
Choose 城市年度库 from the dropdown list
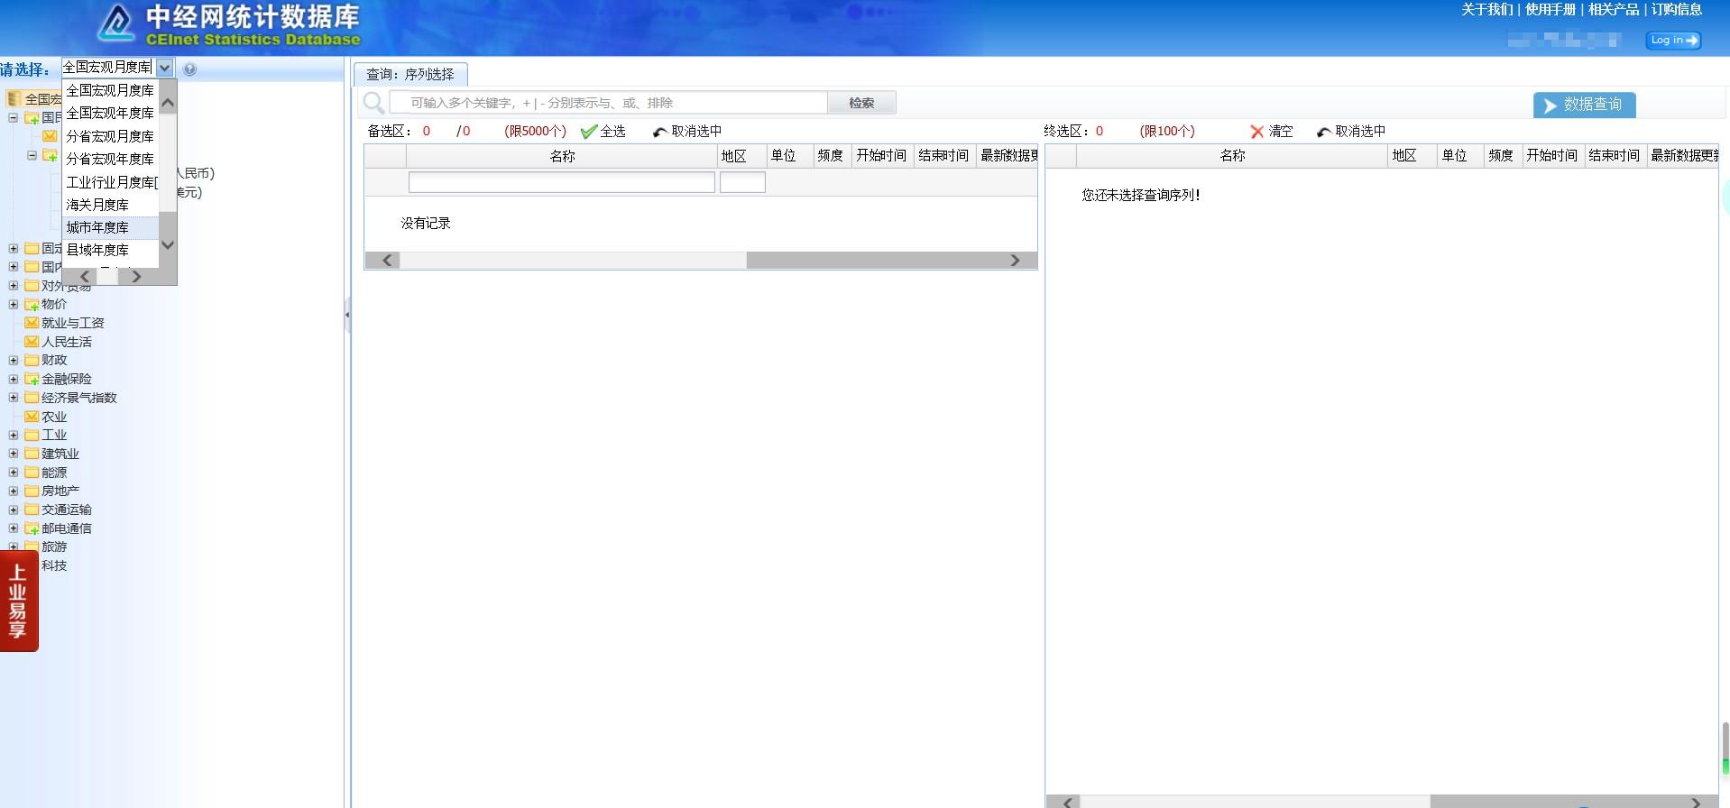pyautogui.click(x=97, y=227)
